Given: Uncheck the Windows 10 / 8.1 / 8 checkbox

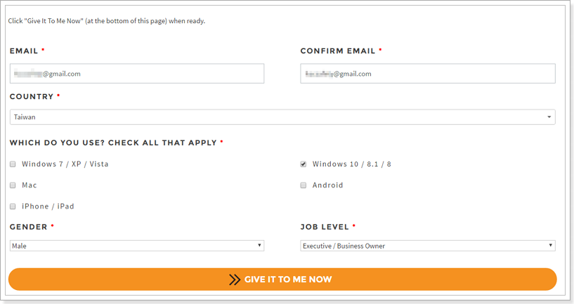Looking at the screenshot, I should click(304, 164).
